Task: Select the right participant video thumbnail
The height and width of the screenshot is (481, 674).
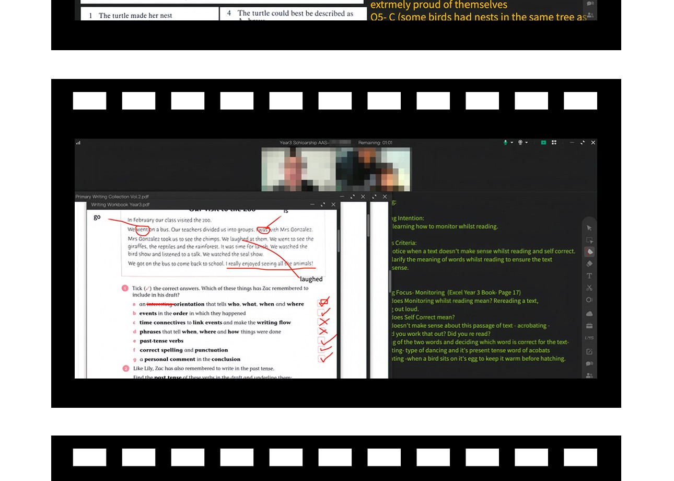Action: 374,169
